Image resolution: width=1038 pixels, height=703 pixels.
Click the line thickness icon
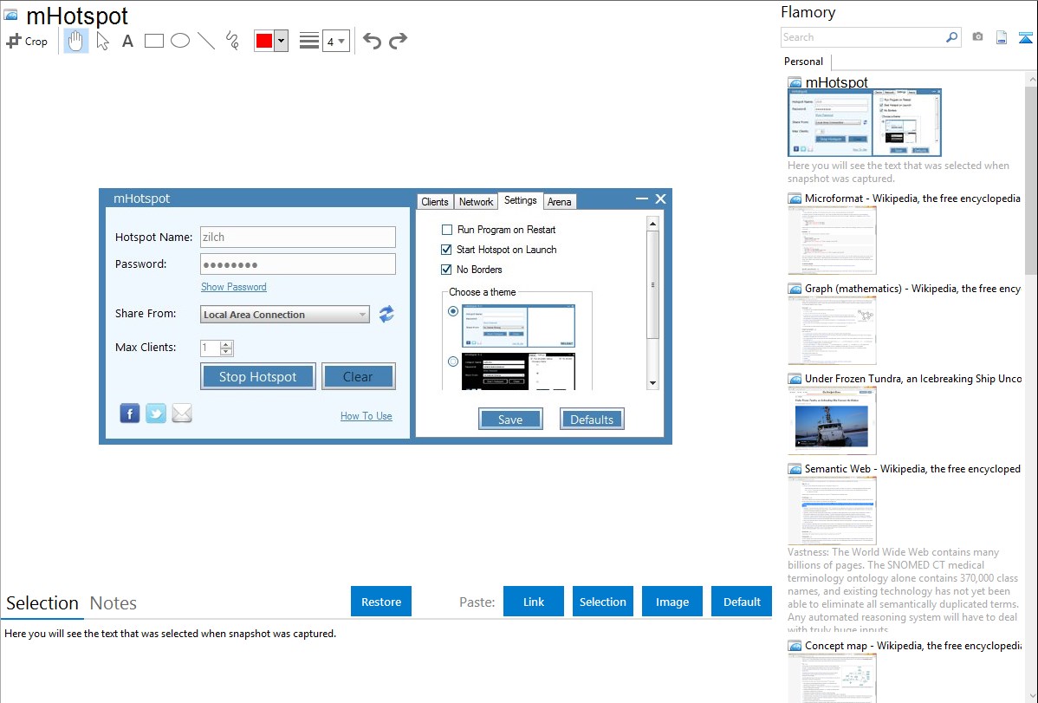point(309,41)
